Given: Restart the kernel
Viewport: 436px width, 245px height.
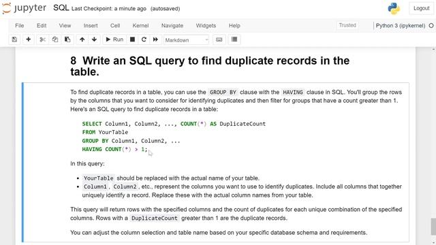Looking at the screenshot, I should pyautogui.click(x=144, y=39).
